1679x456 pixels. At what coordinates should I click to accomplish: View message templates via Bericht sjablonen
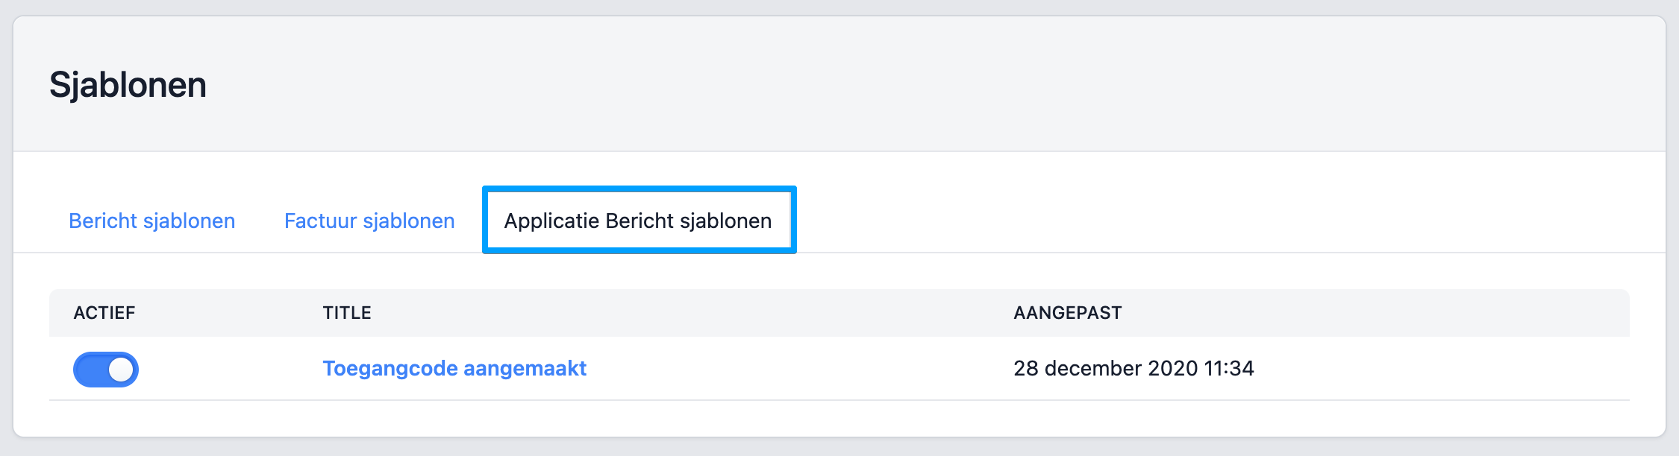click(x=151, y=221)
